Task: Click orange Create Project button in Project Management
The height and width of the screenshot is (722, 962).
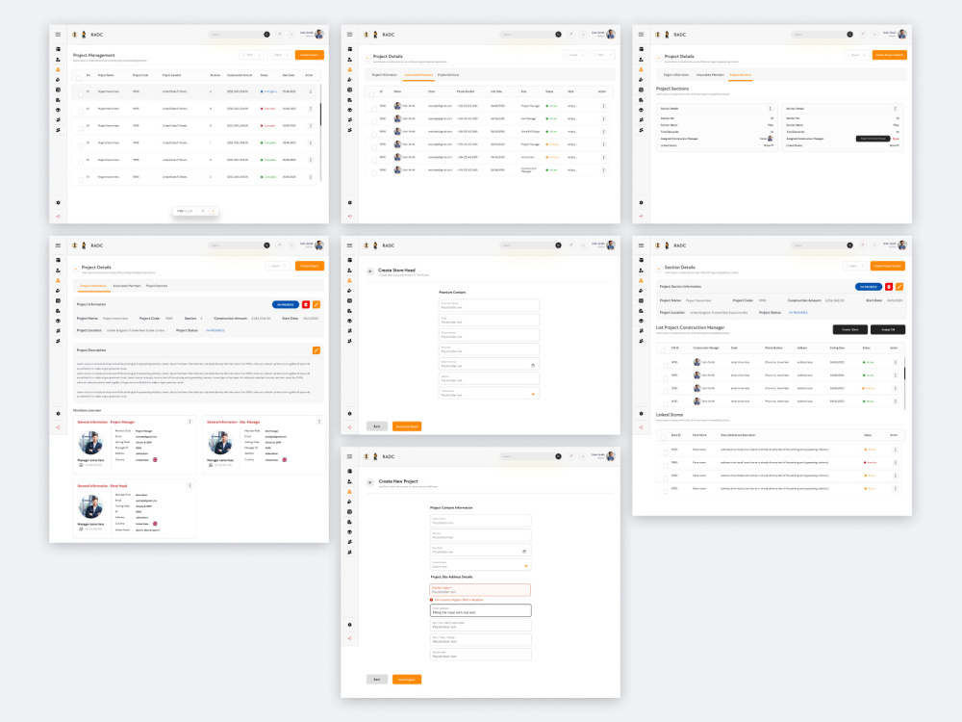Action: click(x=310, y=55)
